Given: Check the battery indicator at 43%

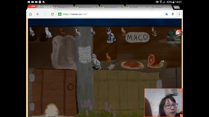Looking at the screenshot, I should pyautogui.click(x=170, y=2).
